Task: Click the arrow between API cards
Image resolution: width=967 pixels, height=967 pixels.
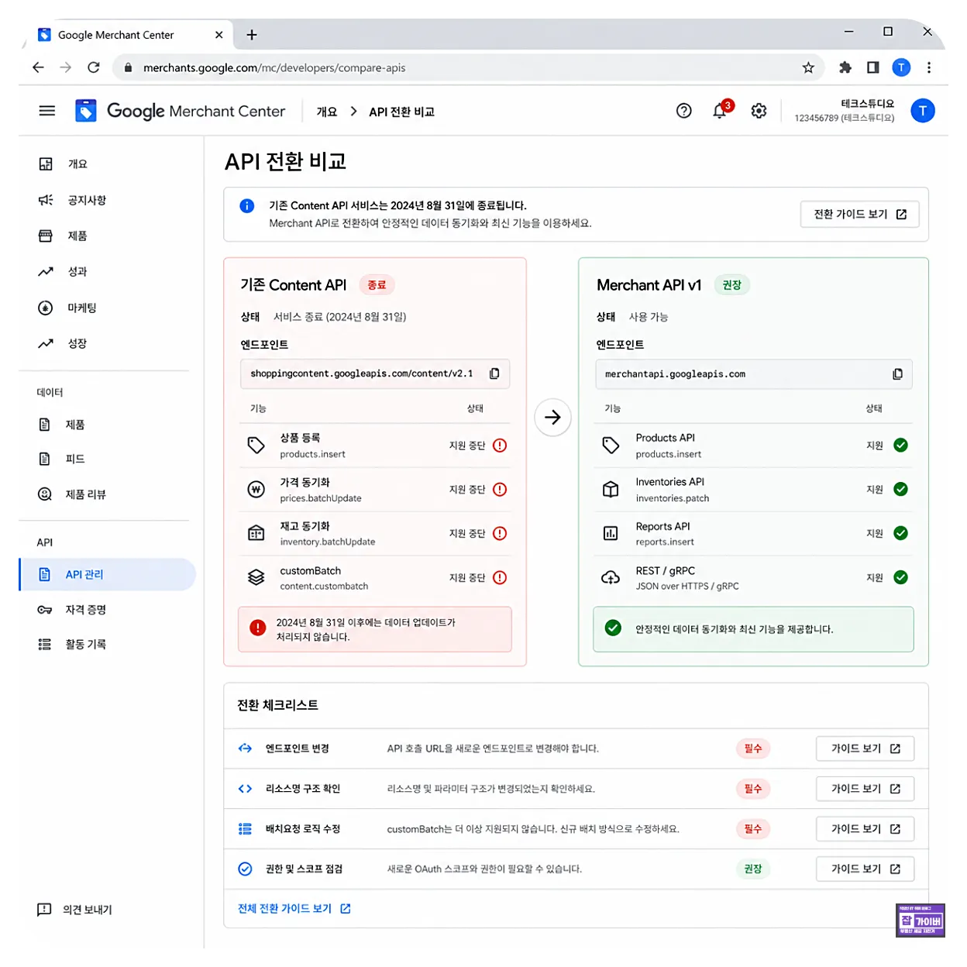Action: pos(552,418)
